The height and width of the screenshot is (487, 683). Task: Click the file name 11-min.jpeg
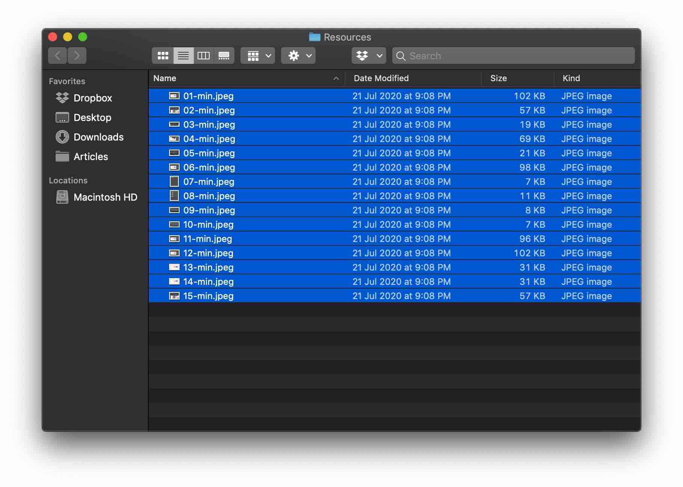tap(208, 239)
